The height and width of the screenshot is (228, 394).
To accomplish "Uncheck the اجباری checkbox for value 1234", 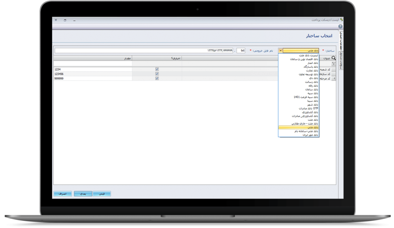I will pyautogui.click(x=157, y=69).
